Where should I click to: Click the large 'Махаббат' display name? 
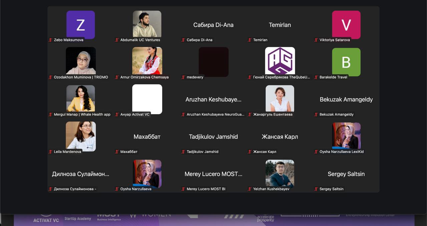[147, 137]
